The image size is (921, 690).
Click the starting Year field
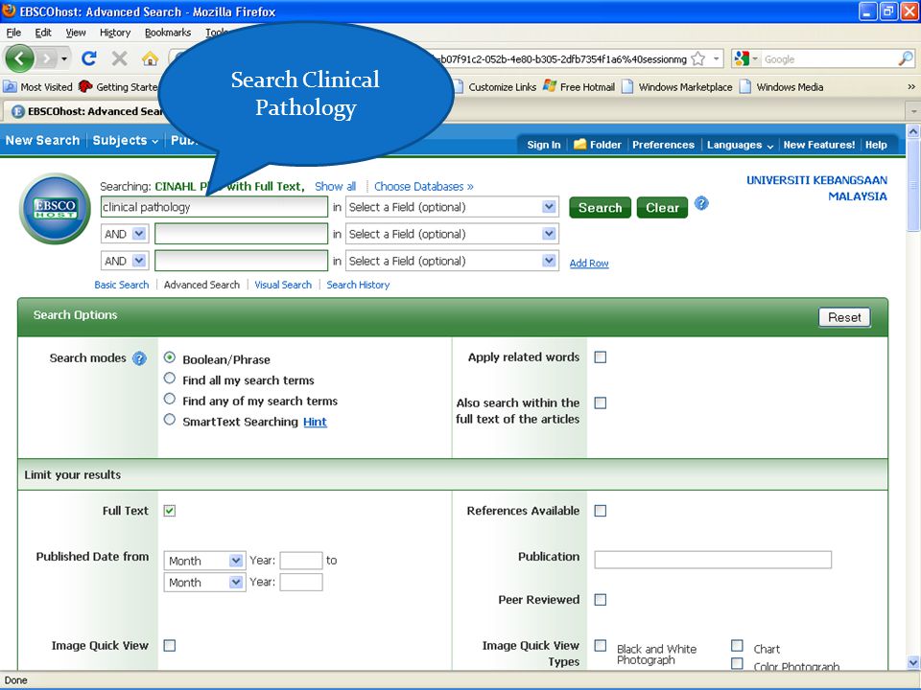(301, 561)
